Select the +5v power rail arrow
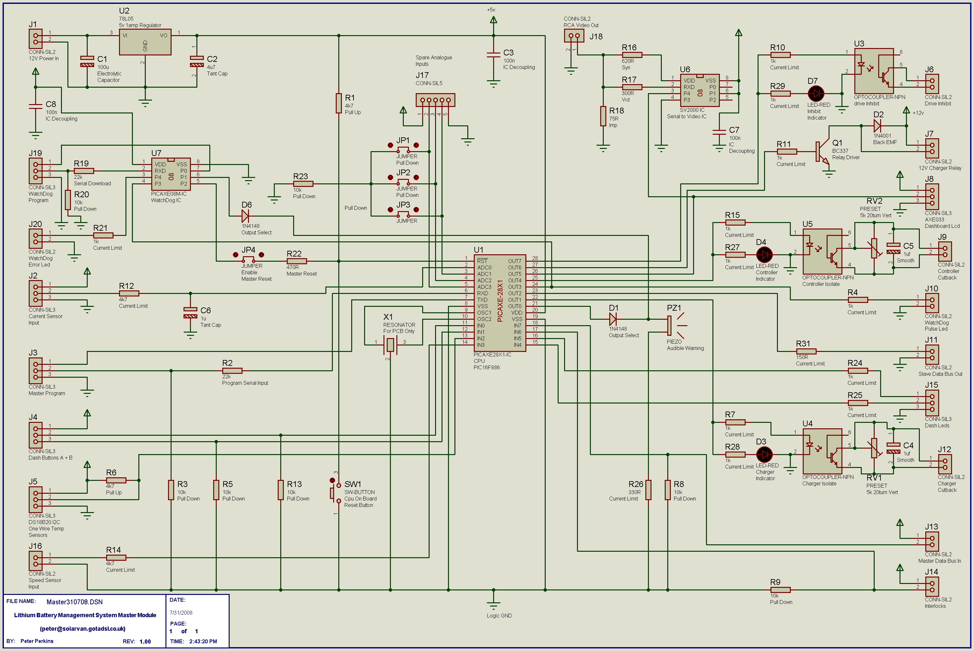 click(493, 20)
